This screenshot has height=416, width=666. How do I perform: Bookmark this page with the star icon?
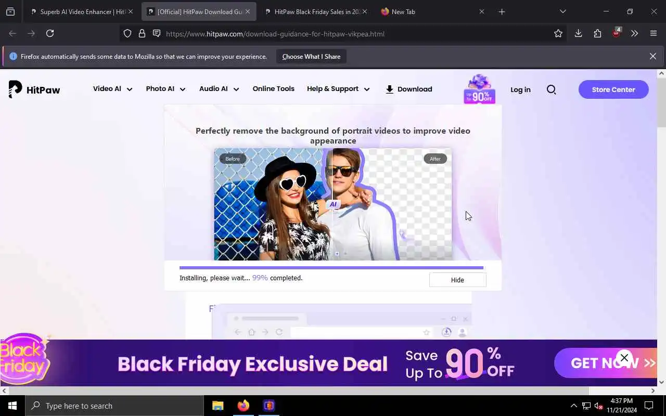pos(558,33)
